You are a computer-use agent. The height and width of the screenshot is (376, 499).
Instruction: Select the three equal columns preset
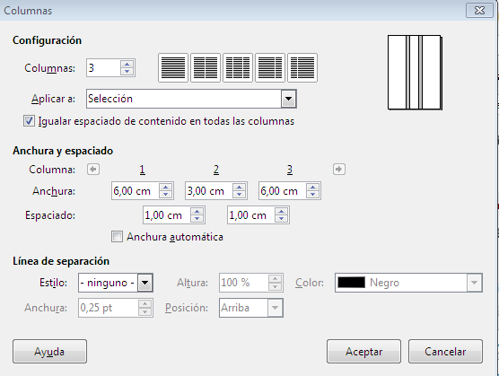(238, 68)
